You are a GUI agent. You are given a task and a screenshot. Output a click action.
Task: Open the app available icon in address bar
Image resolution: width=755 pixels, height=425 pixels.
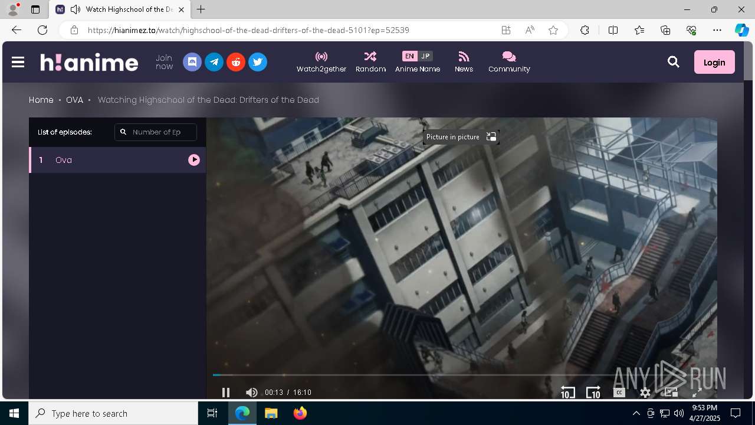506,30
